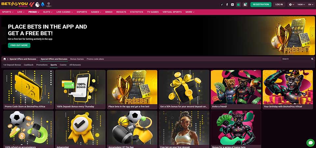Open Bonus for a series of losing bets card

click(x=236, y=129)
